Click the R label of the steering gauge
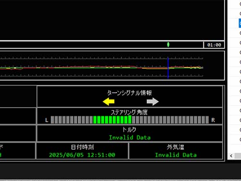The width and height of the screenshot is (241, 181). (x=213, y=120)
